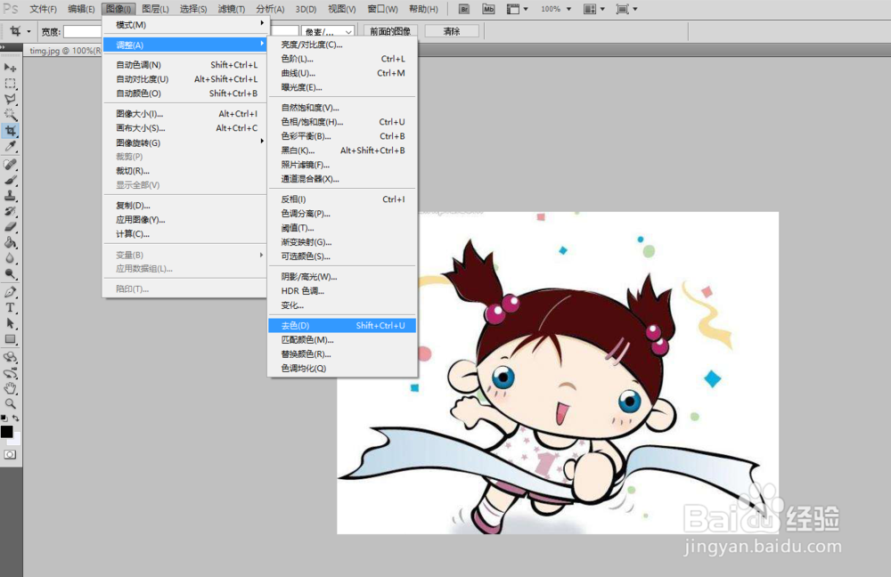Screen dimensions: 891x577
Task: Choose 曲线(U)... from adjustments
Action: (342, 73)
